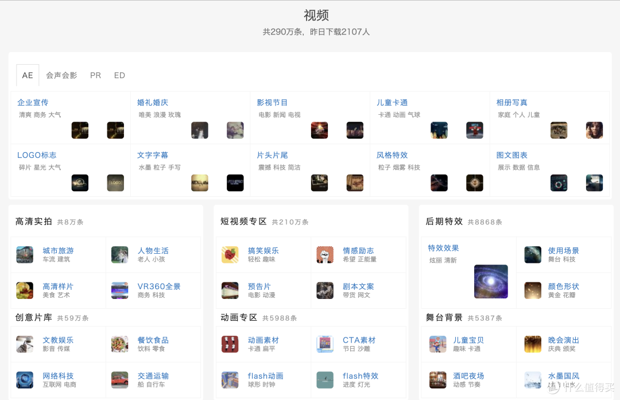Image resolution: width=620 pixels, height=400 pixels.
Task: Open the 相册写真 category link
Action: point(511,102)
